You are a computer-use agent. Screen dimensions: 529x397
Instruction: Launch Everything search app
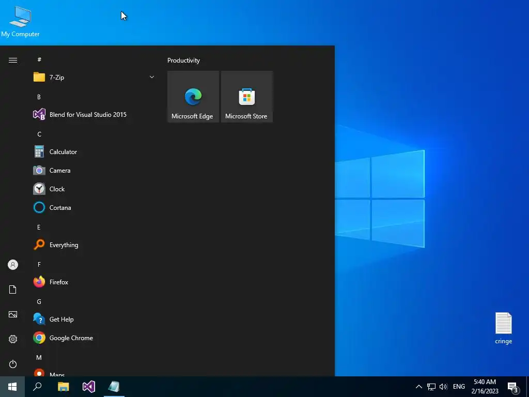[95, 245]
